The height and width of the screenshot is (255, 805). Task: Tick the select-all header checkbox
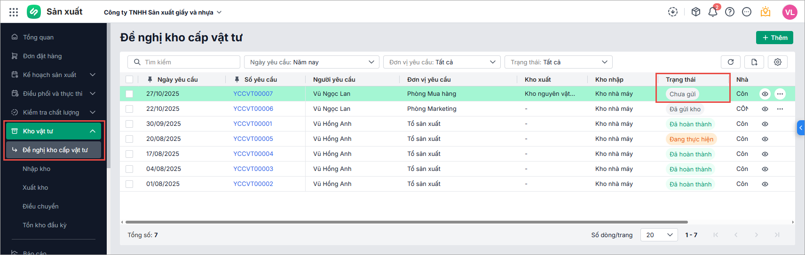[129, 79]
